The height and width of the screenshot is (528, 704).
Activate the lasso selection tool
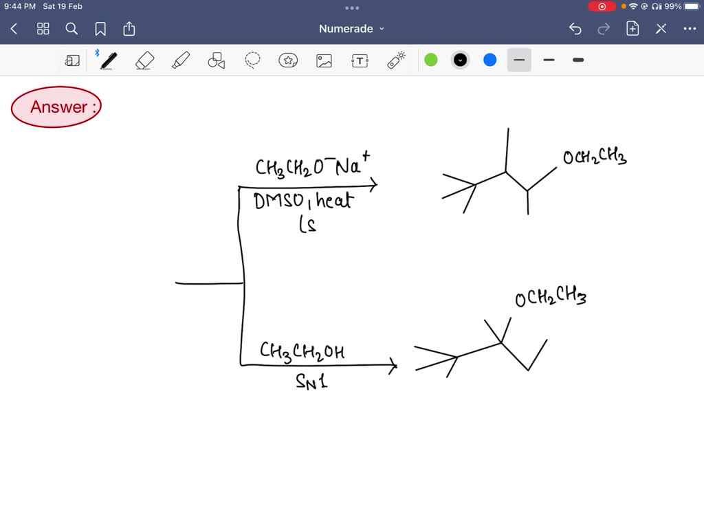pos(252,60)
